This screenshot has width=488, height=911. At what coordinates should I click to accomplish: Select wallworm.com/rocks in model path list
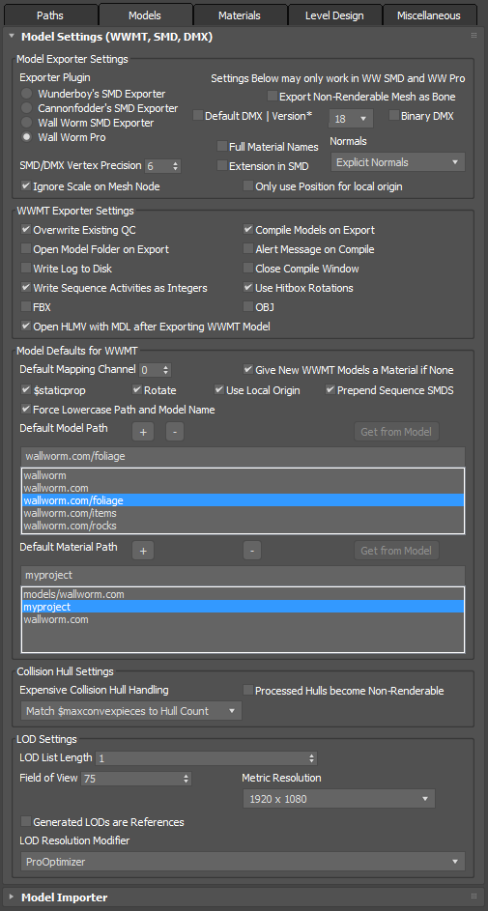243,526
